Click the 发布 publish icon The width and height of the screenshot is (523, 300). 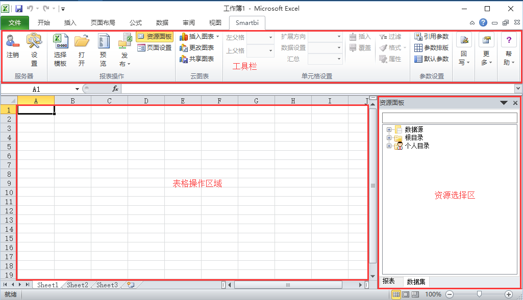point(124,41)
